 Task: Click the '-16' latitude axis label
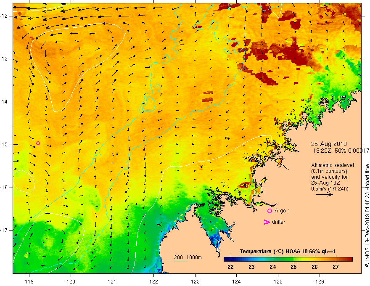(x=5, y=188)
